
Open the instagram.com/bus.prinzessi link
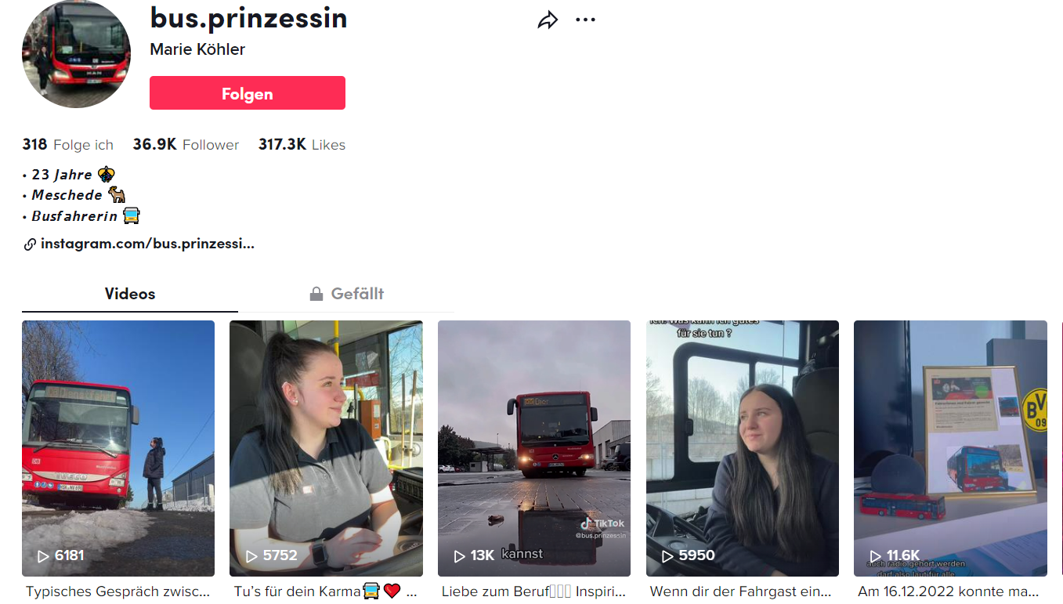point(147,244)
